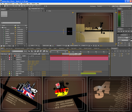The image size is (132, 112).
Task: Click the current time 0:00:12:08 display
Action: click(6, 51)
